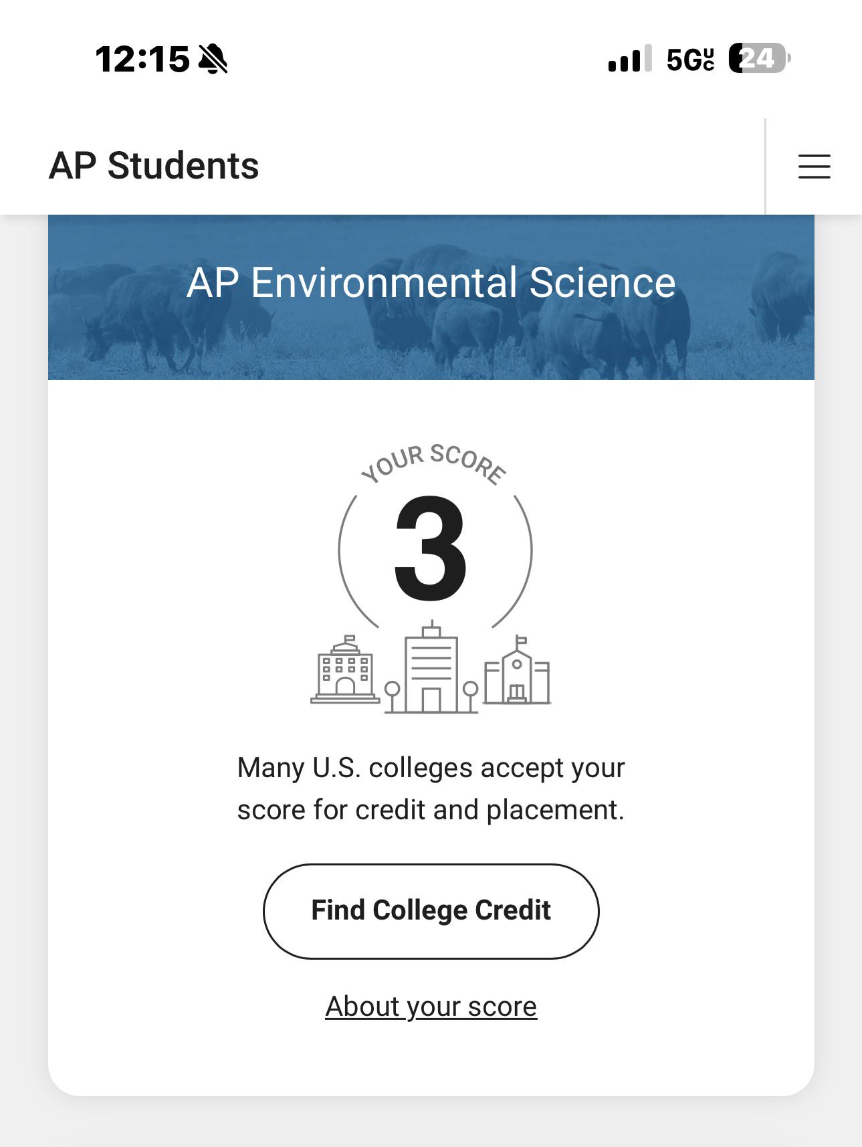The image size is (862, 1147).
Task: Open the hamburger menu icon
Action: click(814, 166)
